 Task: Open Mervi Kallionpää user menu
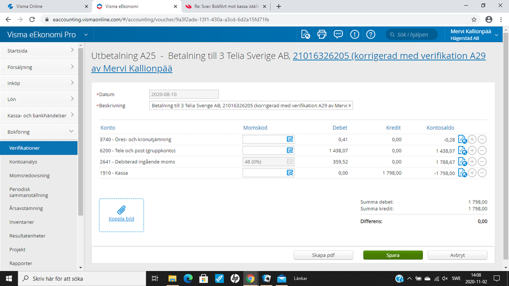point(474,35)
